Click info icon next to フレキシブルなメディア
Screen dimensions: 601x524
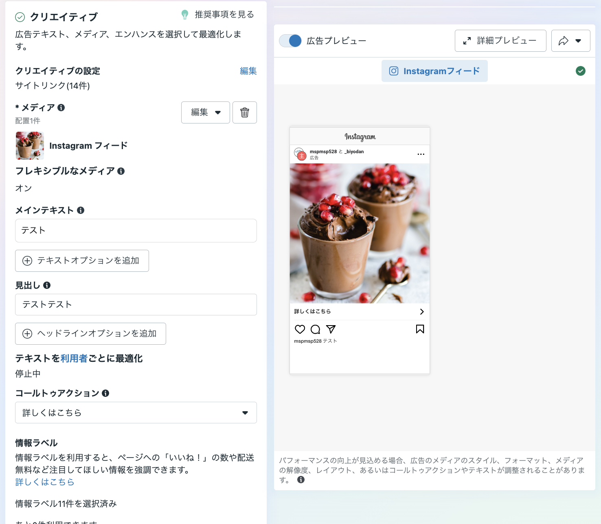[x=121, y=171]
